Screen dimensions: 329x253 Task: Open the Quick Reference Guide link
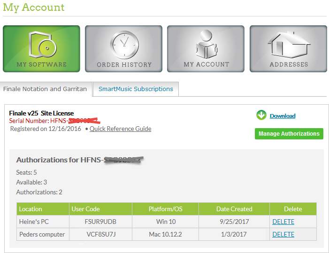121,129
